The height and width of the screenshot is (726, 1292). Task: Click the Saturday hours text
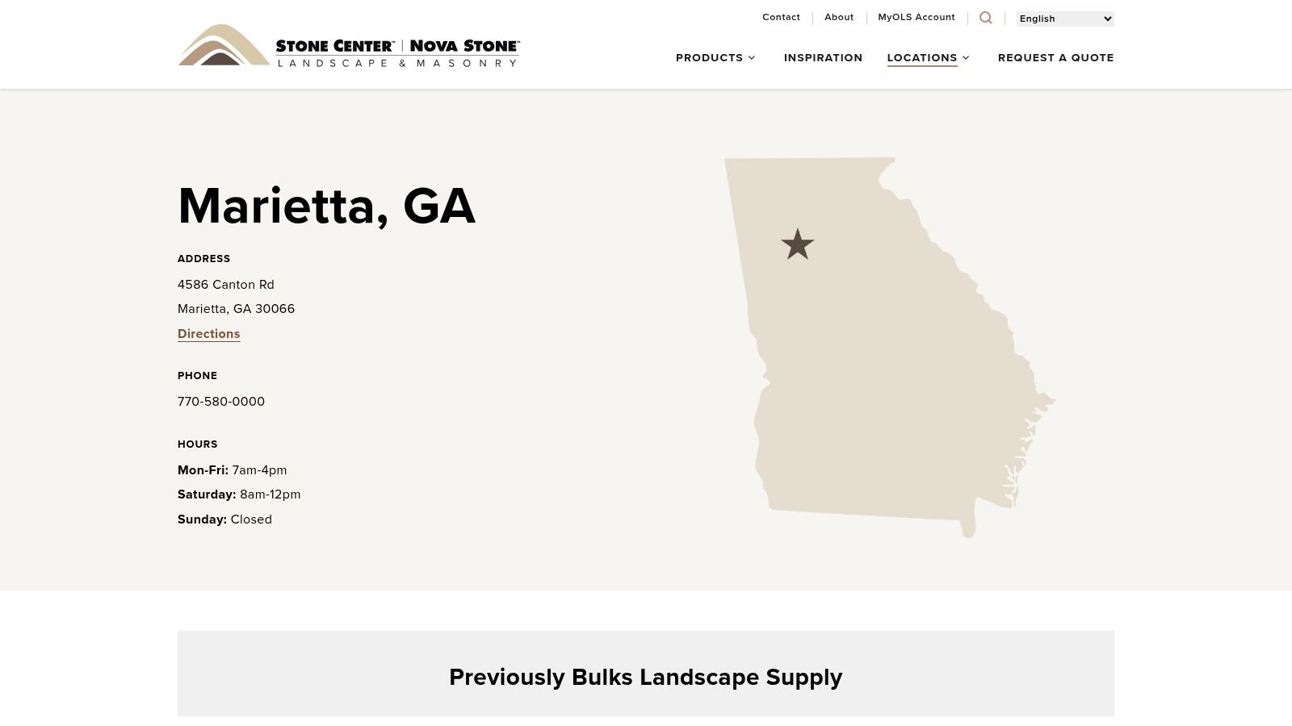coord(239,494)
